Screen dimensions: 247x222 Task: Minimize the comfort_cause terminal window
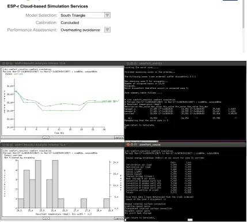[x=132, y=145]
